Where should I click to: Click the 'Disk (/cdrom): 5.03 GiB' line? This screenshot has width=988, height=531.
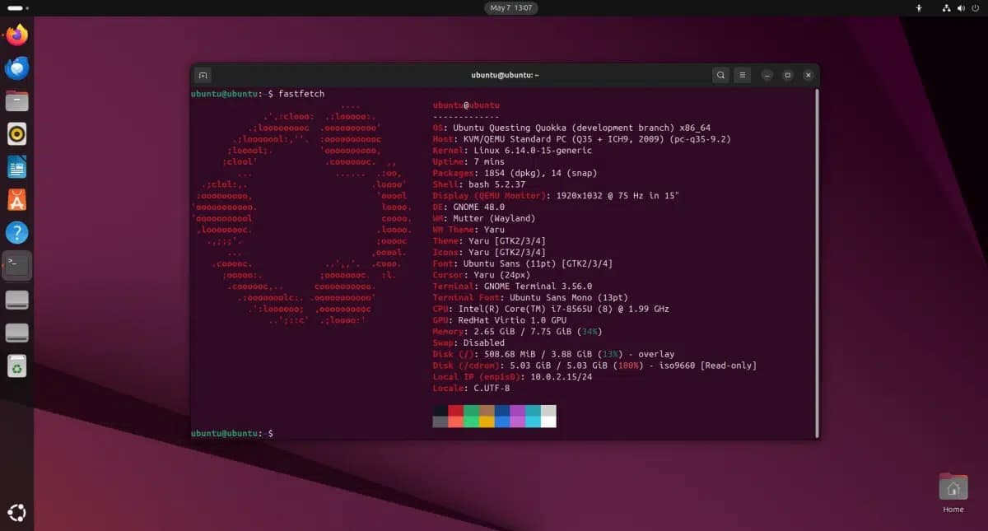pos(594,366)
